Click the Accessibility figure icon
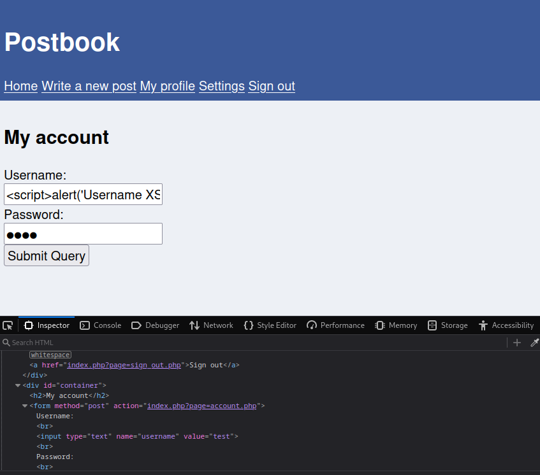 click(483, 325)
